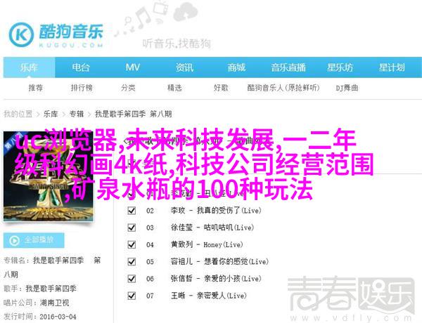Toggle checkbox for track 05 容祖儿
The image size is (422, 323).
132,262
